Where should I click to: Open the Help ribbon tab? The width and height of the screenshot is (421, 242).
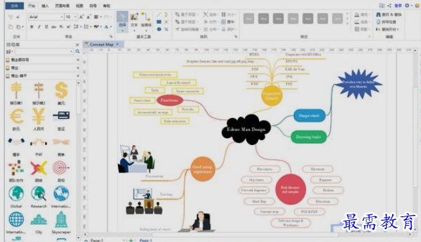[x=107, y=6]
